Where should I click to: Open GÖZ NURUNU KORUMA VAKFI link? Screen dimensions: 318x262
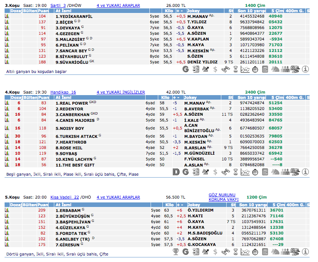click(x=224, y=197)
